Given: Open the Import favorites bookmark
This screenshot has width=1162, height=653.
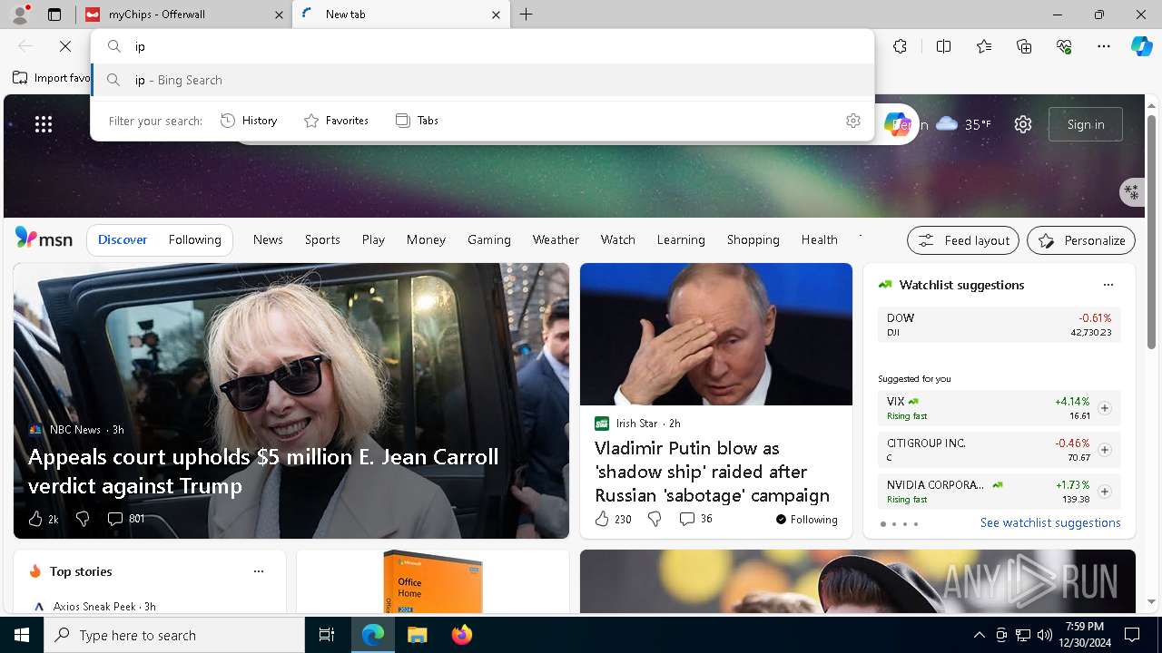Looking at the screenshot, I should [x=52, y=78].
